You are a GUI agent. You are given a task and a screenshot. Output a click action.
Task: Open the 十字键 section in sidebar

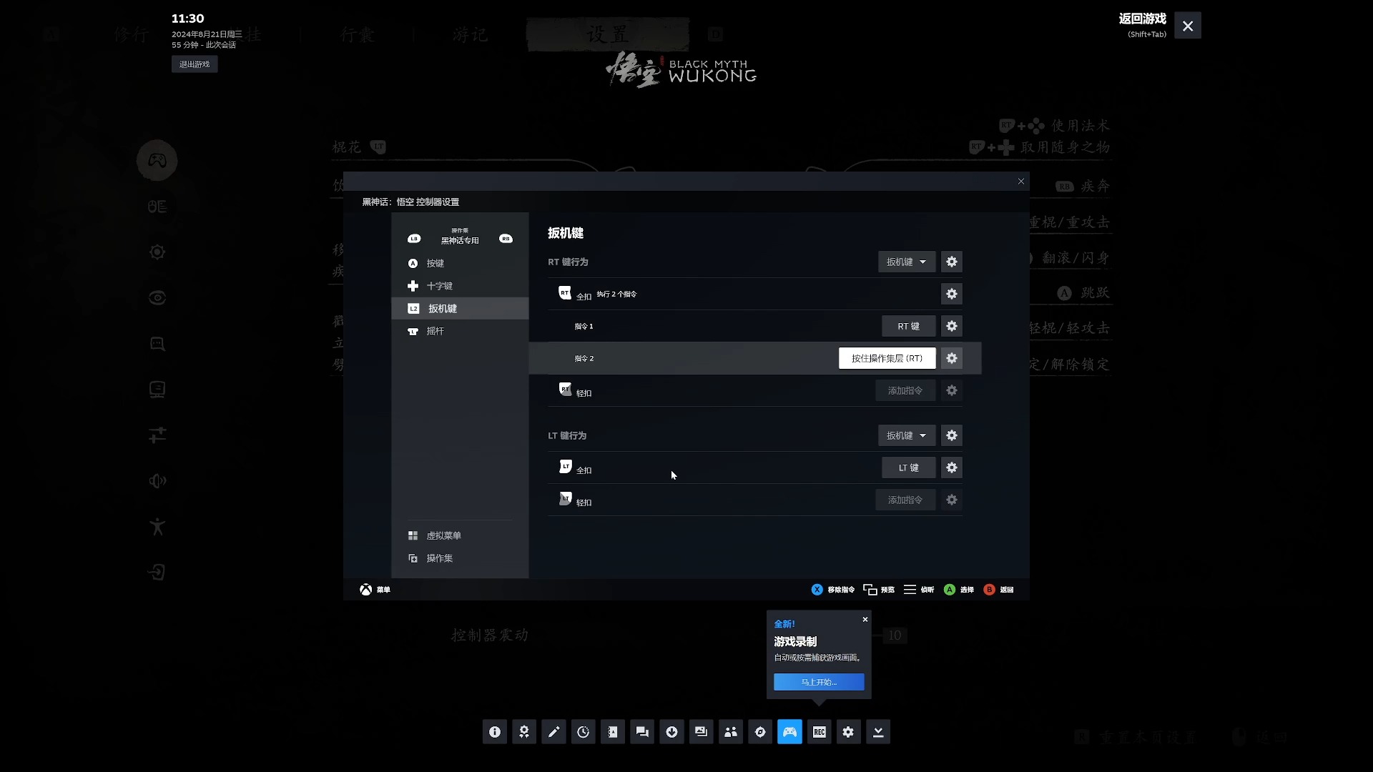pos(439,286)
